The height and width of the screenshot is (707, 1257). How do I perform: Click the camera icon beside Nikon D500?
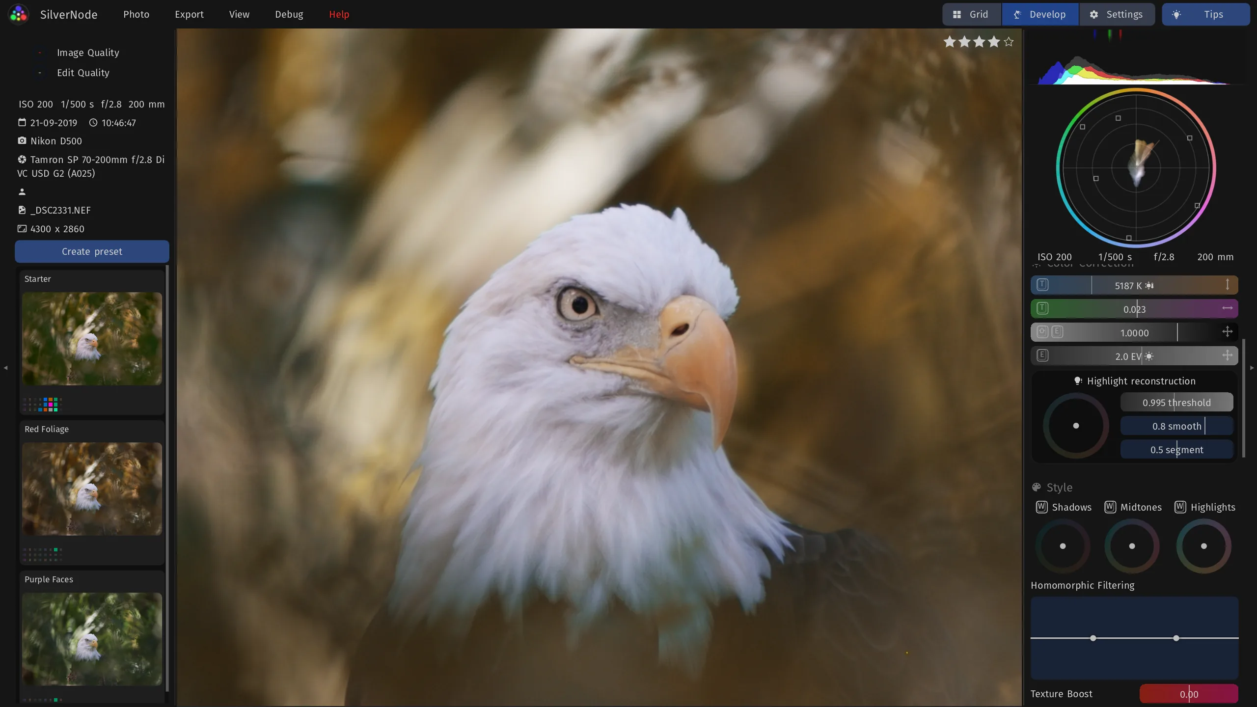22,140
